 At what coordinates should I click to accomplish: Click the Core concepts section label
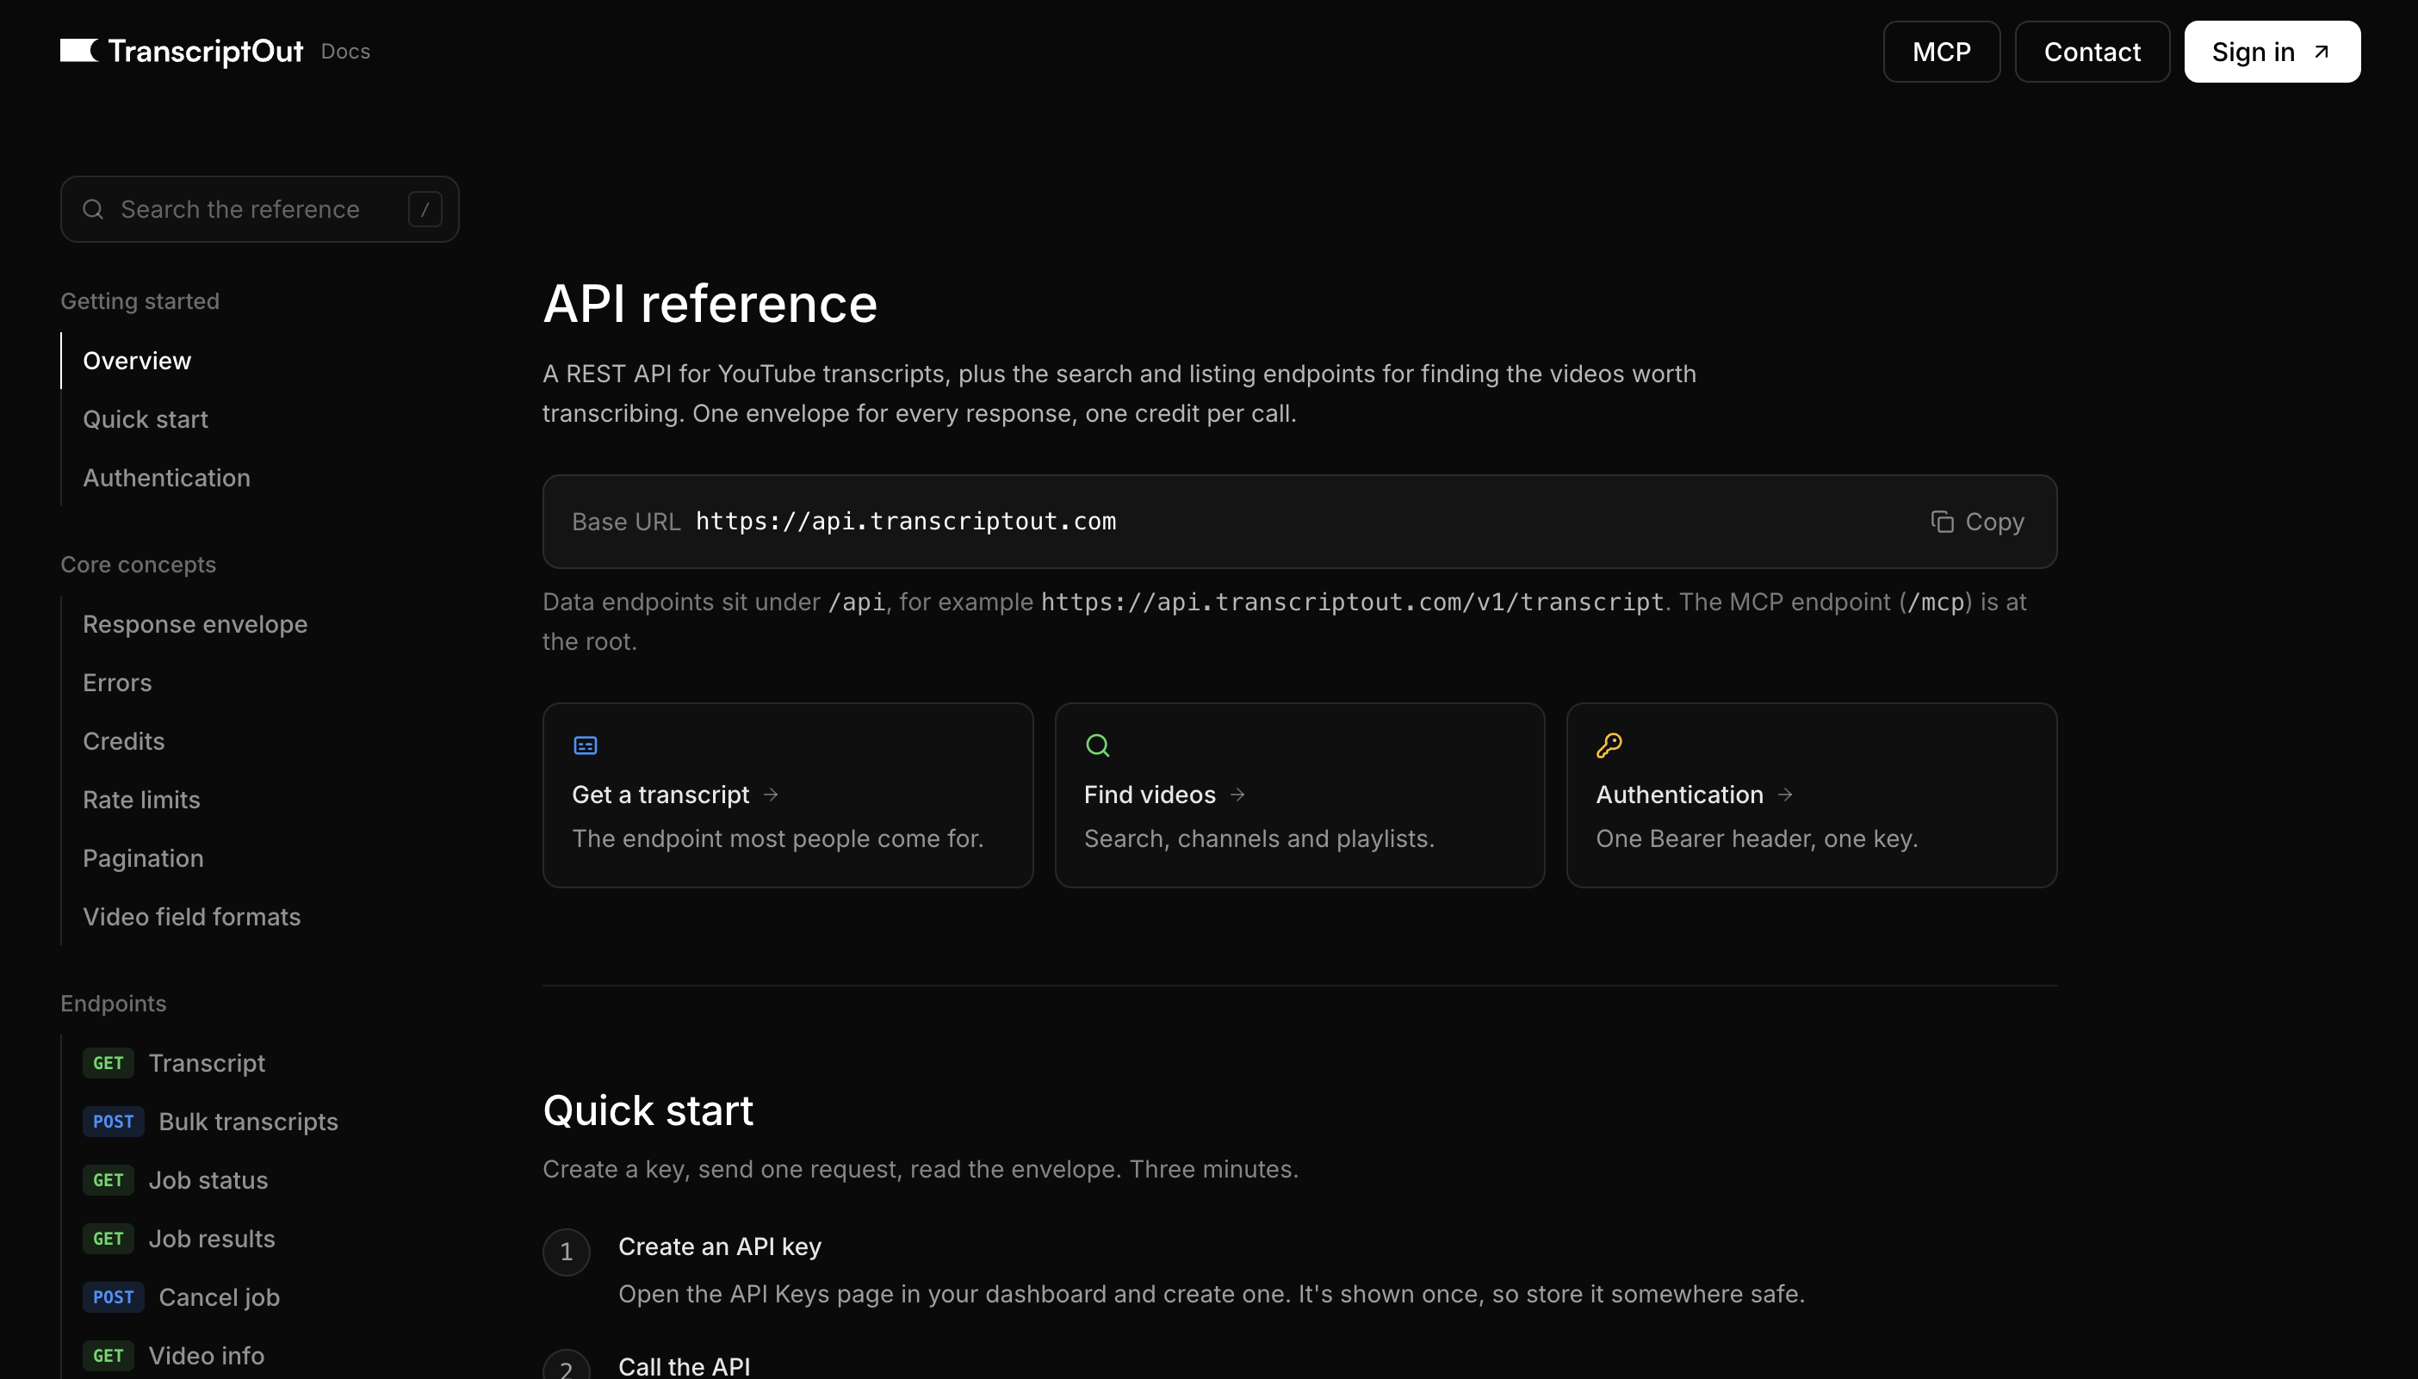[139, 564]
